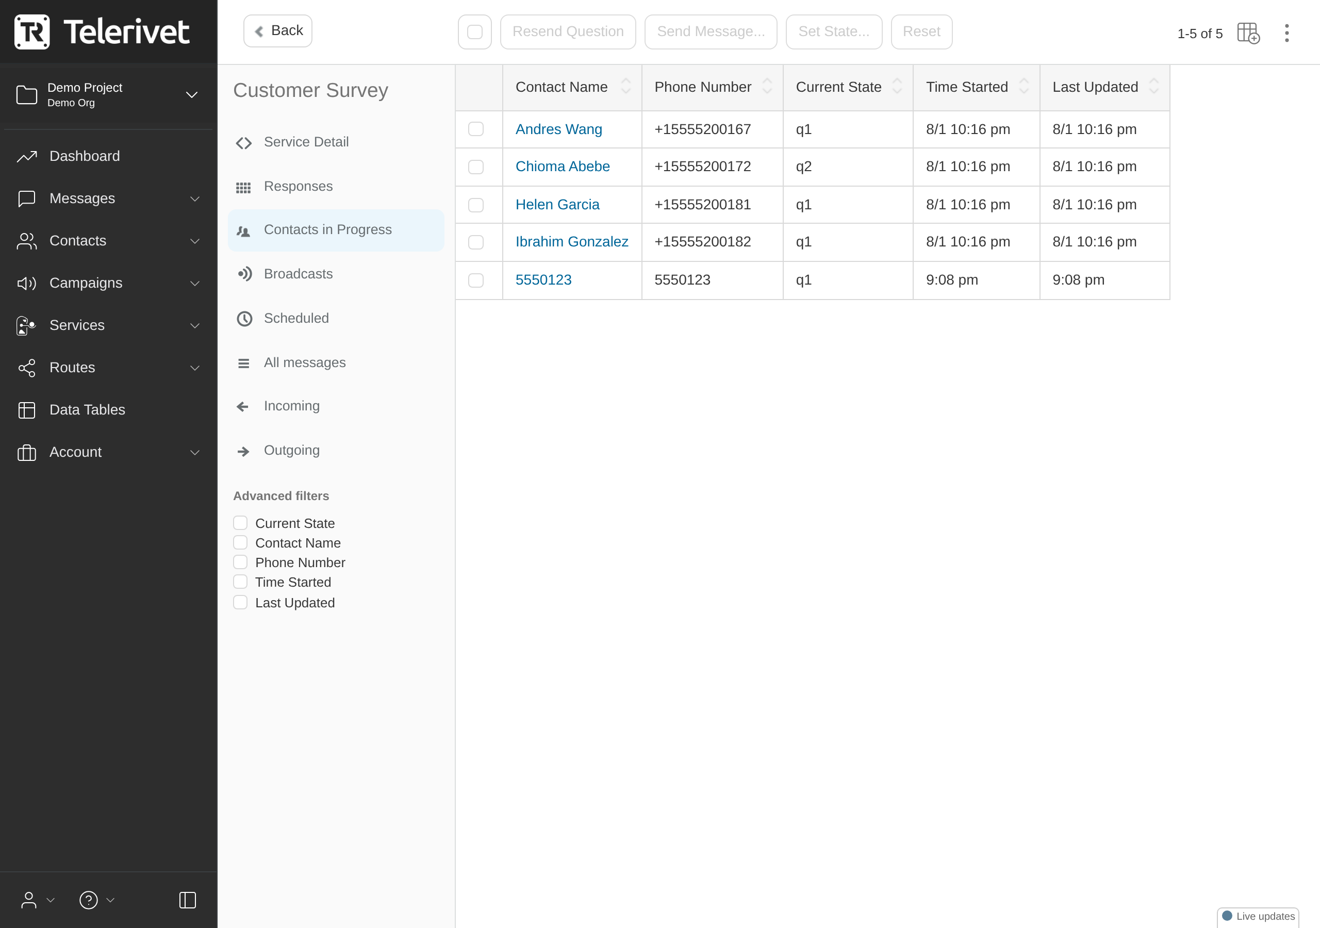Open the Responses tab

pos(336,186)
